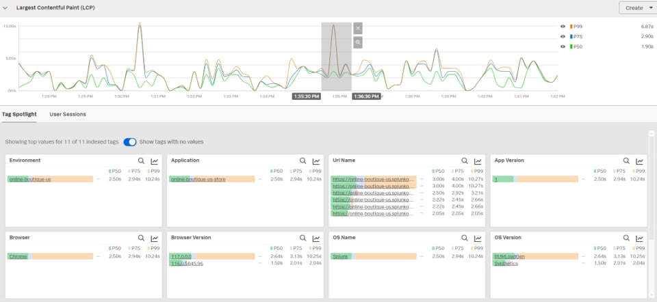The image size is (657, 302).
Task: Switch to the User Sessions tab
Action: [68, 114]
